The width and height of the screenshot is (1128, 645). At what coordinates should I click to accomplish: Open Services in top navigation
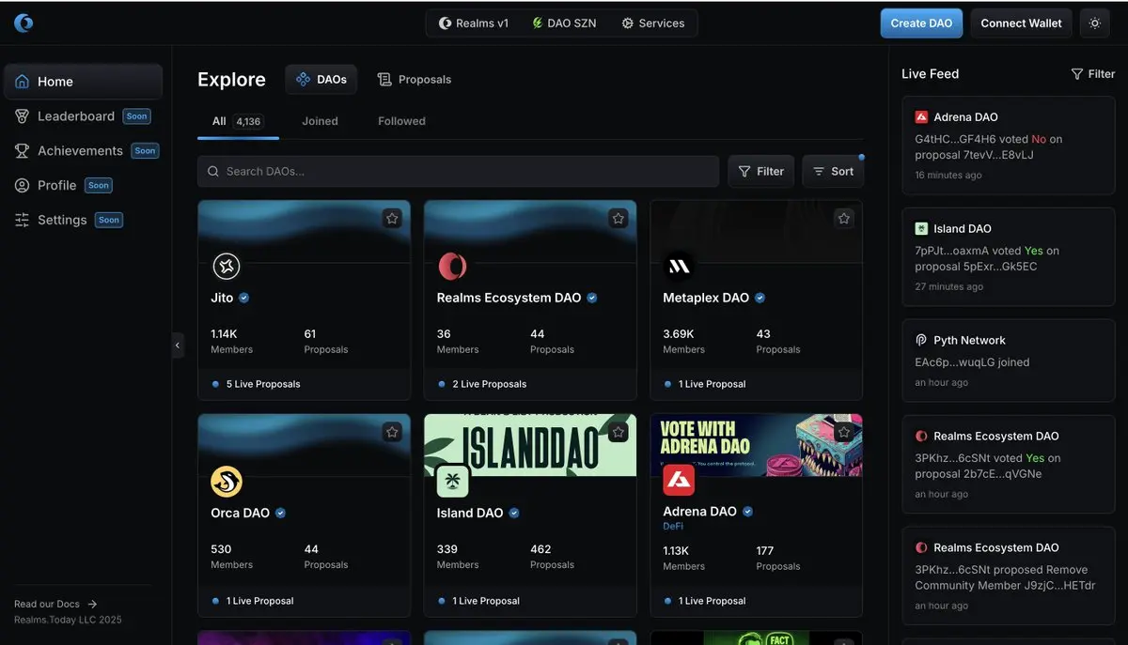point(653,23)
